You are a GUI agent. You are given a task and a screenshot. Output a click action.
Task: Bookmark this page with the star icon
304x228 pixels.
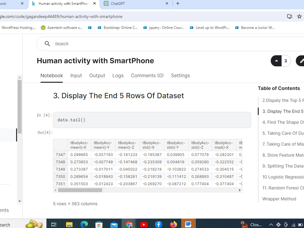pyautogui.click(x=299, y=16)
